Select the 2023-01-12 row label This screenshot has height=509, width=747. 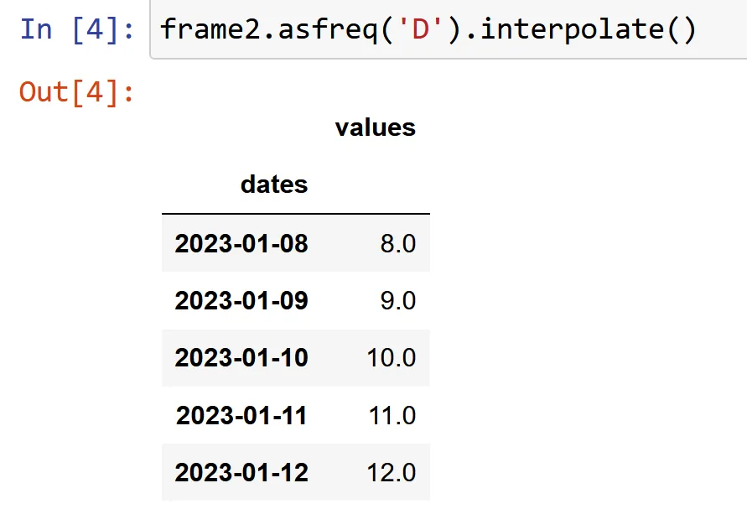click(241, 472)
